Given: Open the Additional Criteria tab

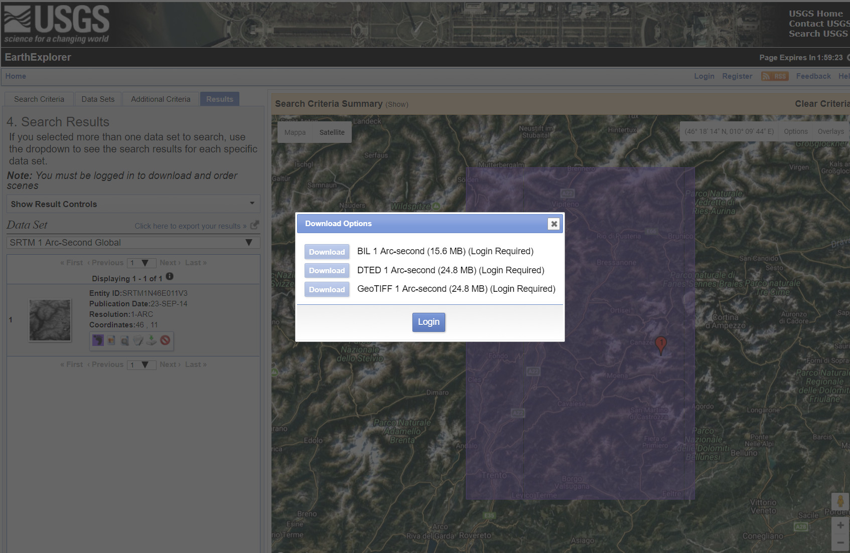Looking at the screenshot, I should (161, 99).
